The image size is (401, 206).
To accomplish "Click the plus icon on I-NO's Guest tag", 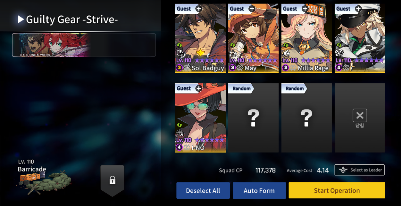I will tap(199, 88).
